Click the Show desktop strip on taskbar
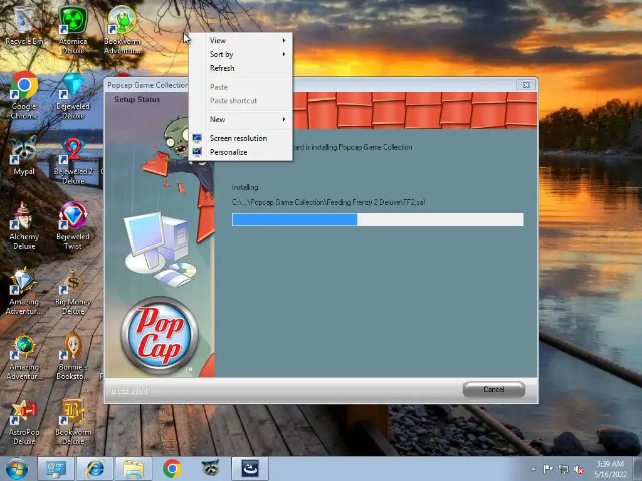642x481 pixels. click(x=638, y=468)
